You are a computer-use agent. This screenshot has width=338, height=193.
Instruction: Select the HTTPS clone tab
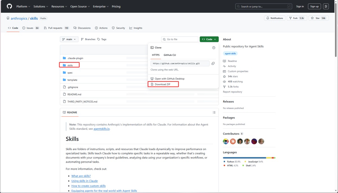(x=156, y=55)
